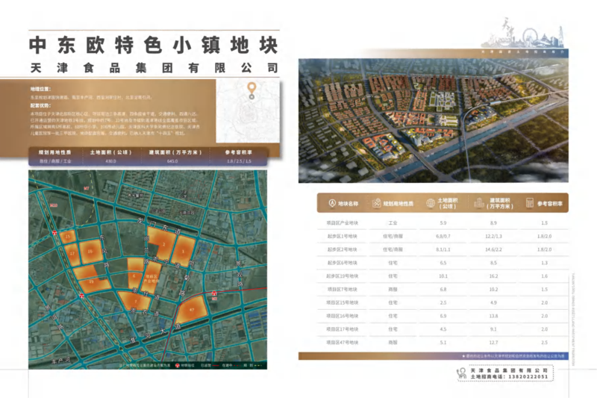The width and height of the screenshot is (597, 398).
Task: Click the summary building area value 645.0
Action: click(172, 161)
